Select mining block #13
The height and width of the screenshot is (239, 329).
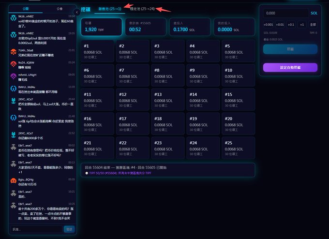pyautogui.click(x=168, y=100)
